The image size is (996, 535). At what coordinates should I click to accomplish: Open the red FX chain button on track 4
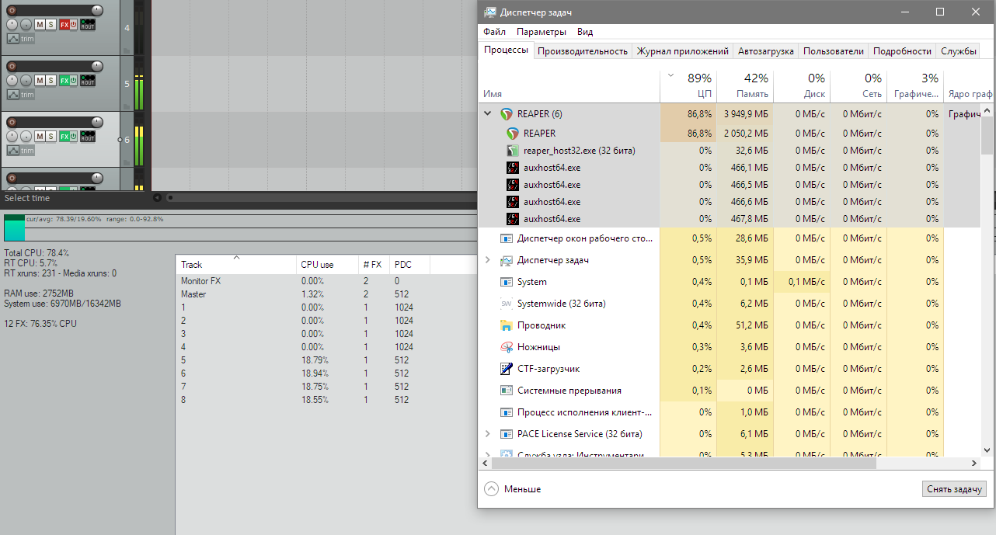click(64, 25)
